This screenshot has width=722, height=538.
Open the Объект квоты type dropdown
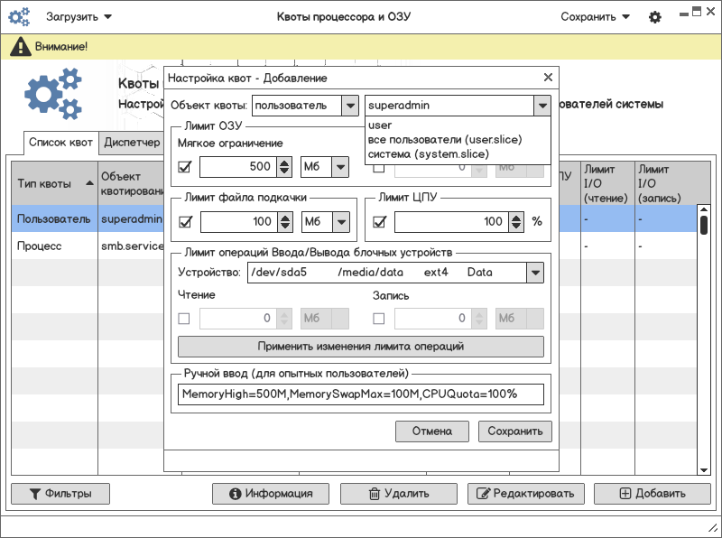[x=349, y=106]
